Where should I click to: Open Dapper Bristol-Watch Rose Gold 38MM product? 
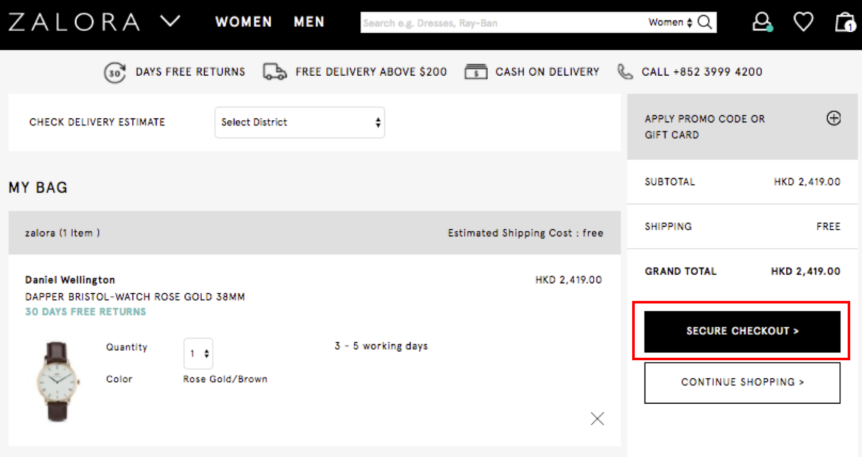(x=135, y=297)
